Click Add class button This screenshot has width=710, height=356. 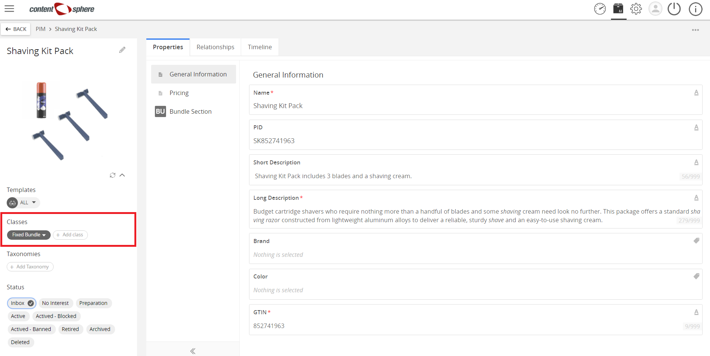click(70, 235)
